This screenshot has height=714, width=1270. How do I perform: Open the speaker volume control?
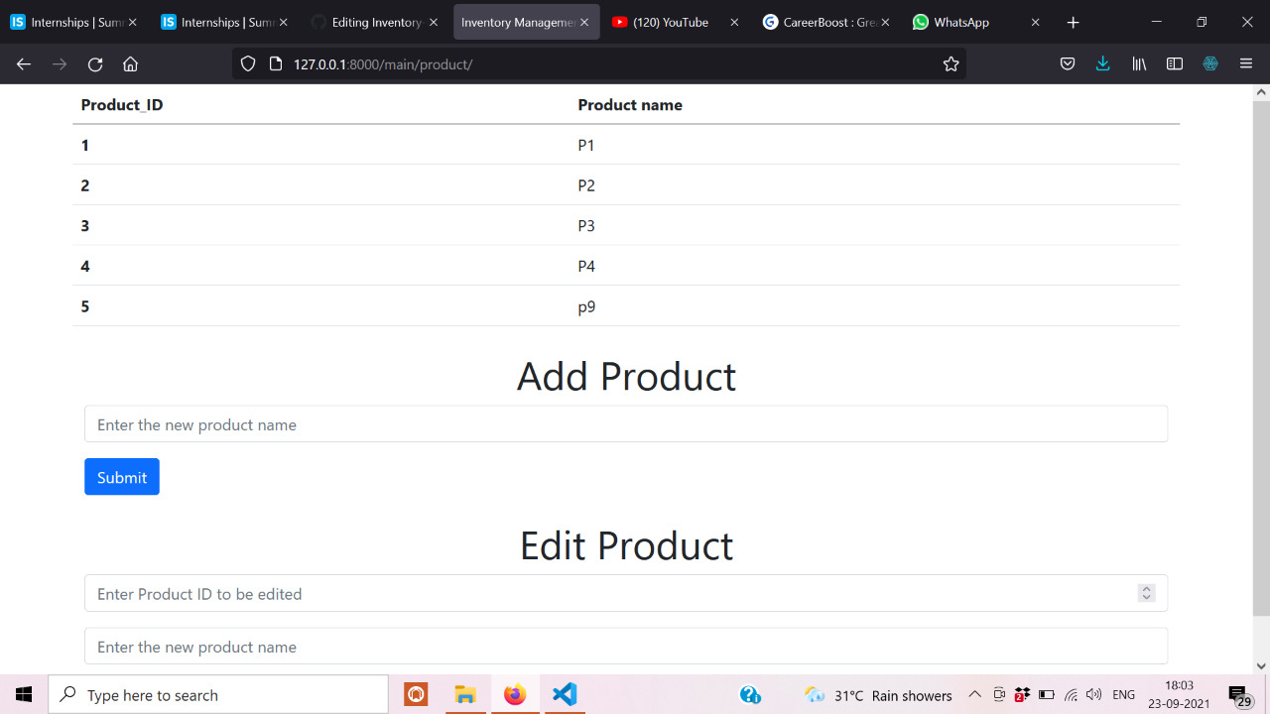(x=1092, y=694)
